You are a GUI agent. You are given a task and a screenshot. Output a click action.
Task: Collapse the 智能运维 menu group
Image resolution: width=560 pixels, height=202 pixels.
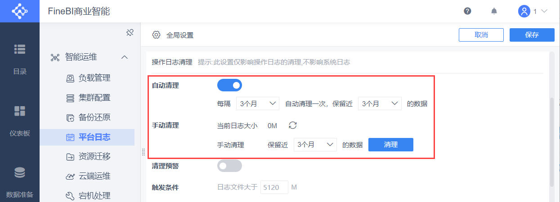tap(125, 57)
